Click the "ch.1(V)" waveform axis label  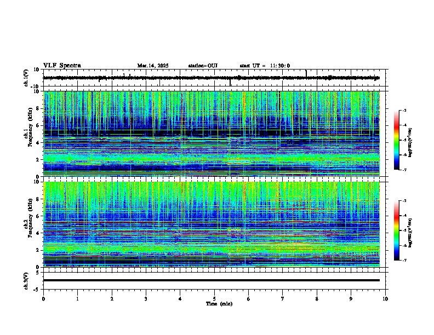click(x=26, y=78)
